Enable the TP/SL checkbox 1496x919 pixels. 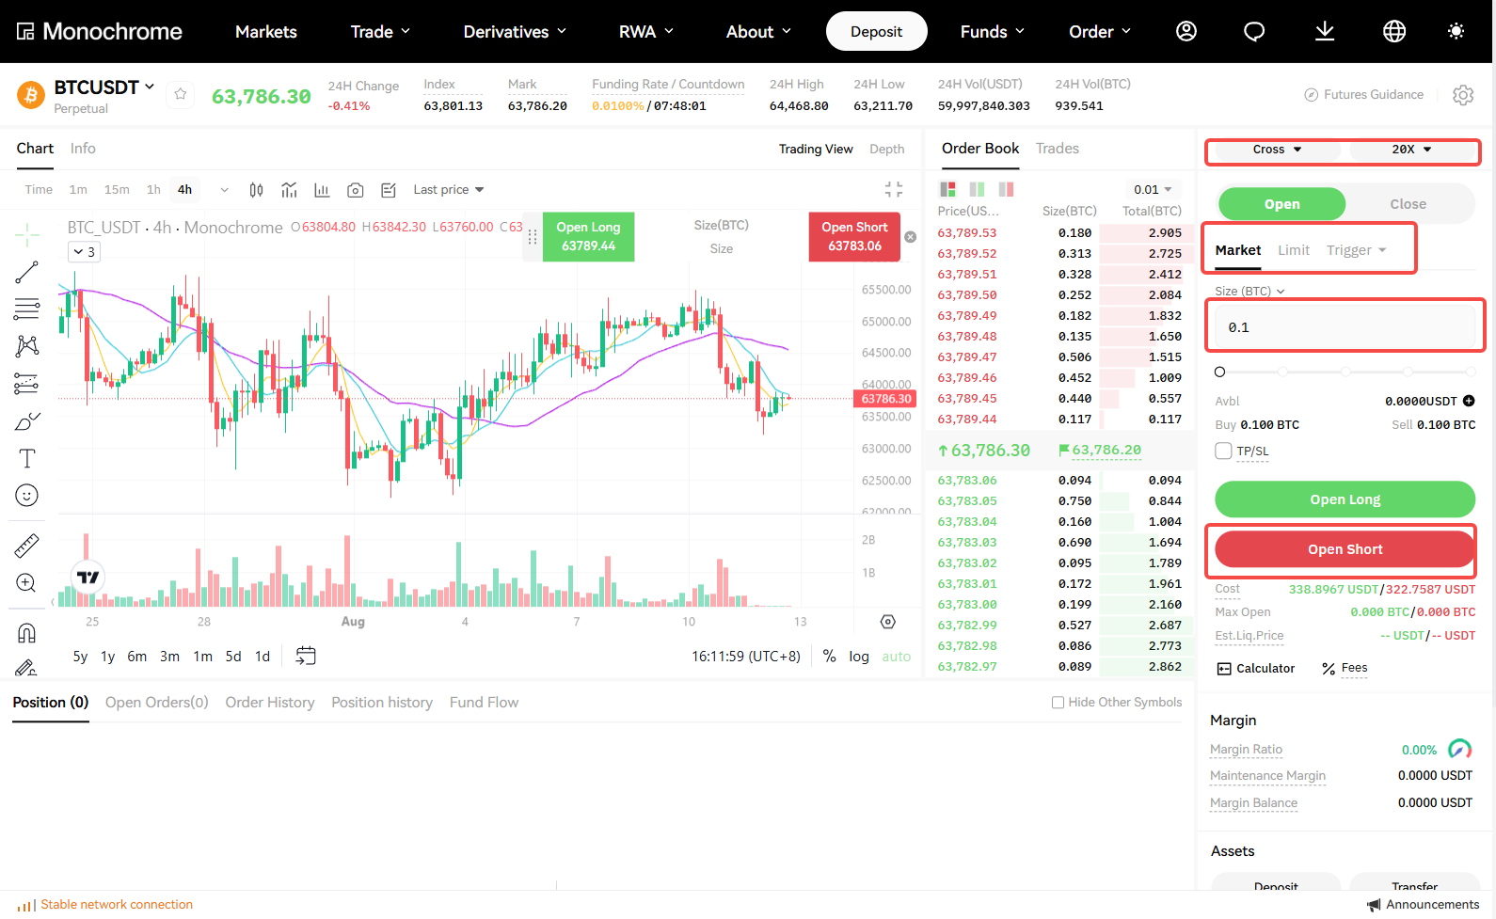coord(1223,451)
